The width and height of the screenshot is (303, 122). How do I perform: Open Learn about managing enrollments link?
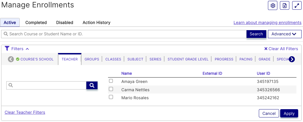click(x=267, y=23)
